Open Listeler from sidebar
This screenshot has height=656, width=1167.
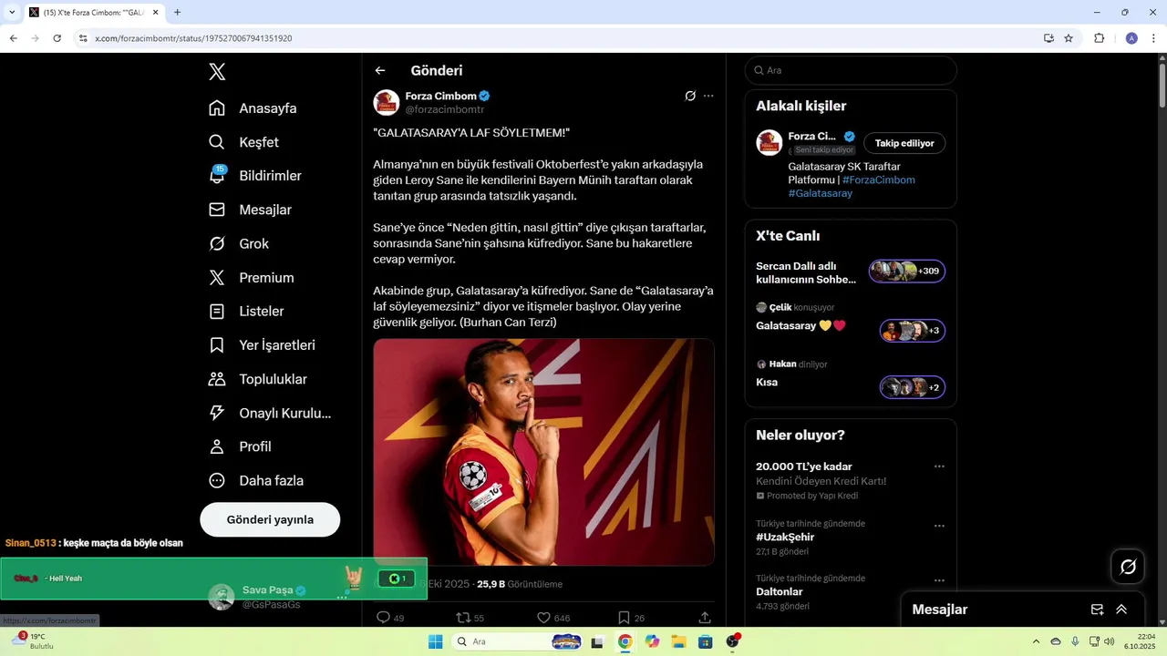pyautogui.click(x=246, y=312)
